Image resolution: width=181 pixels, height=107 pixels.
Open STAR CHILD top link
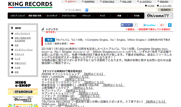108,2
